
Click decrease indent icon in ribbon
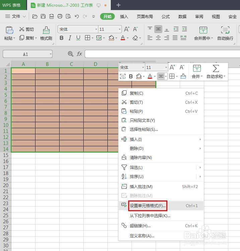coord(176,29)
